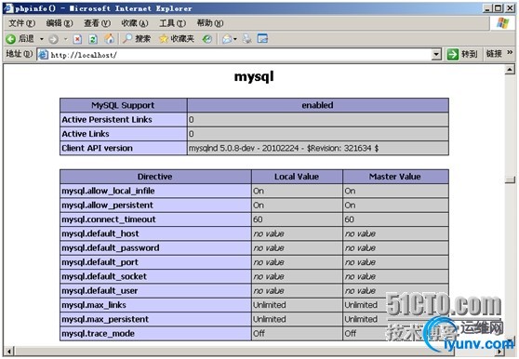Screen dimensions: 519x359
Task: Click the Local Value column header
Action: click(297, 177)
